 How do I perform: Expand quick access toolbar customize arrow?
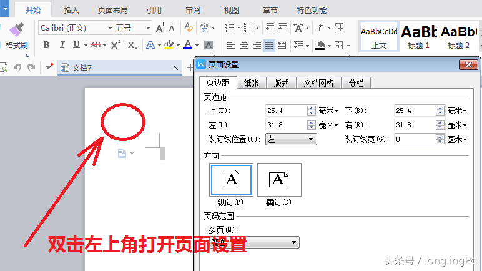49,67
